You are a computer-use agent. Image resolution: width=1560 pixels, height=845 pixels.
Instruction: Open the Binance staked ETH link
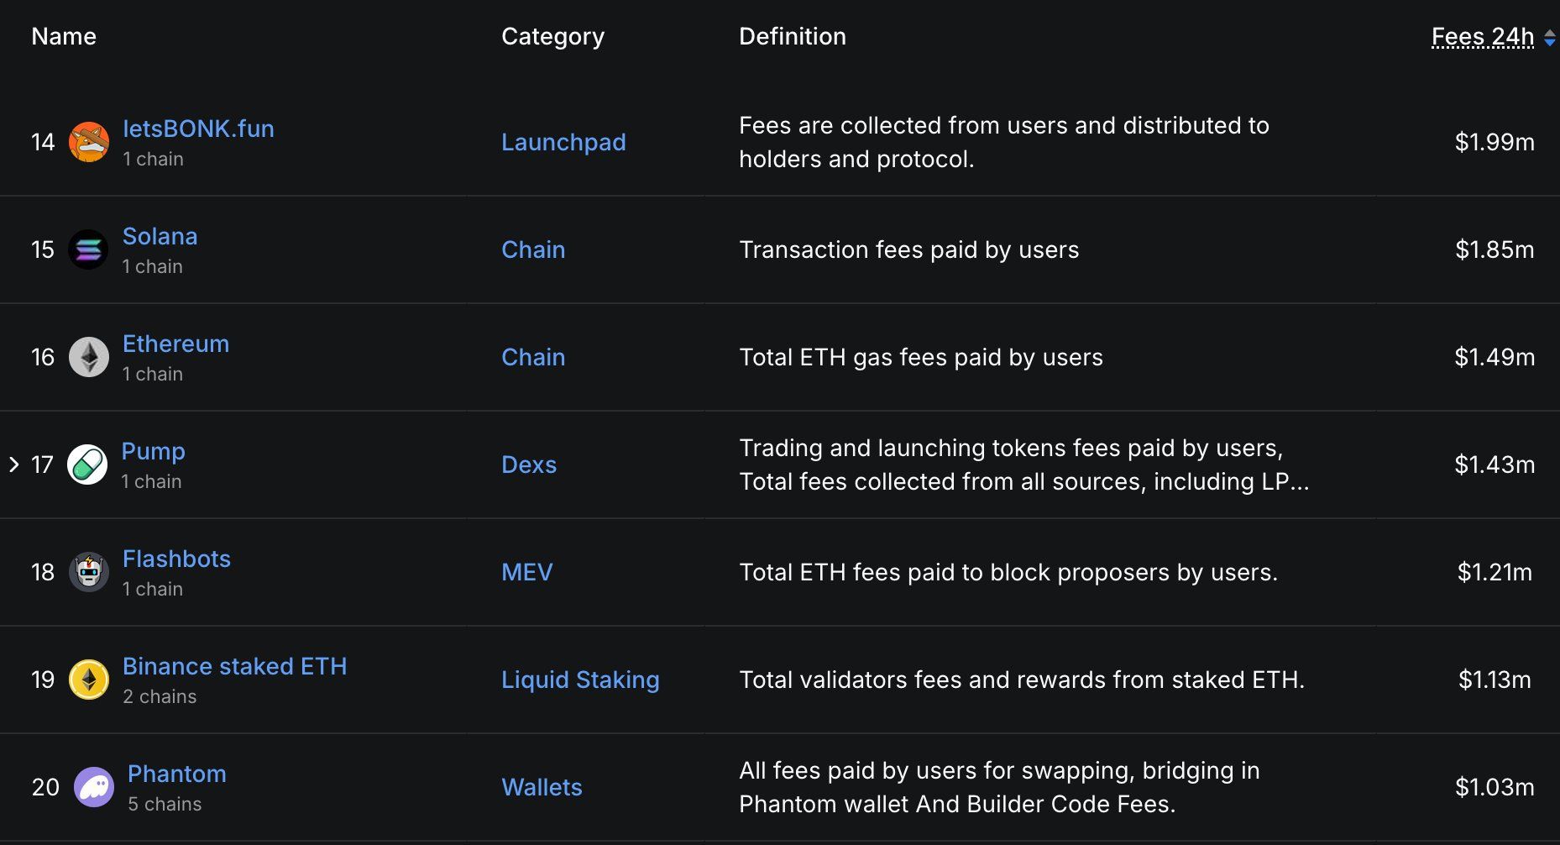click(x=234, y=666)
